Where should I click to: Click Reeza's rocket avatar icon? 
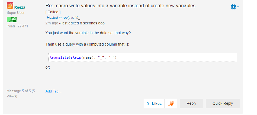click(x=10, y=6)
